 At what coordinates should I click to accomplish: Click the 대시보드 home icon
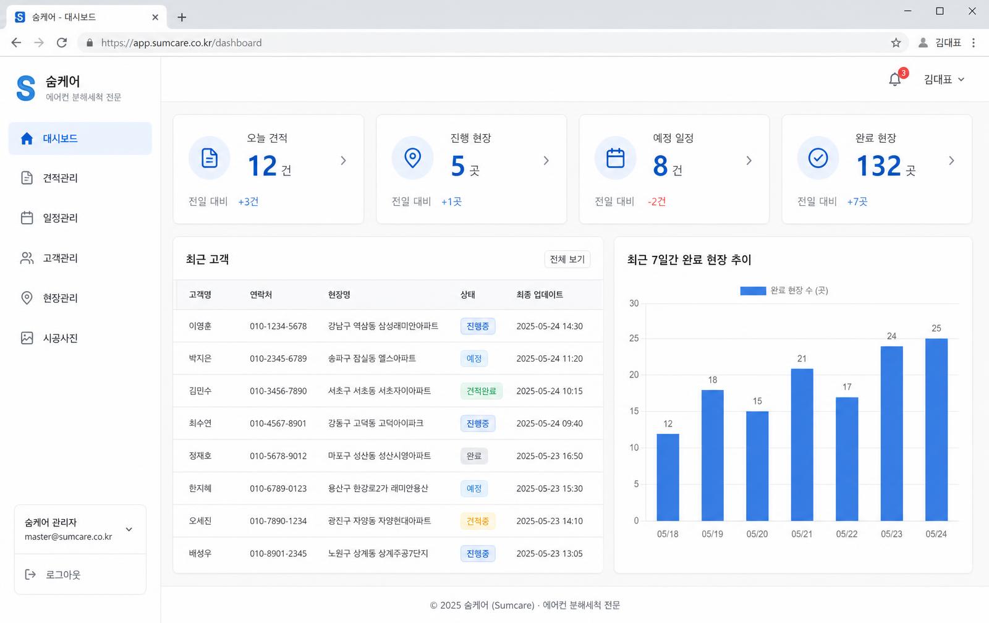pos(27,138)
